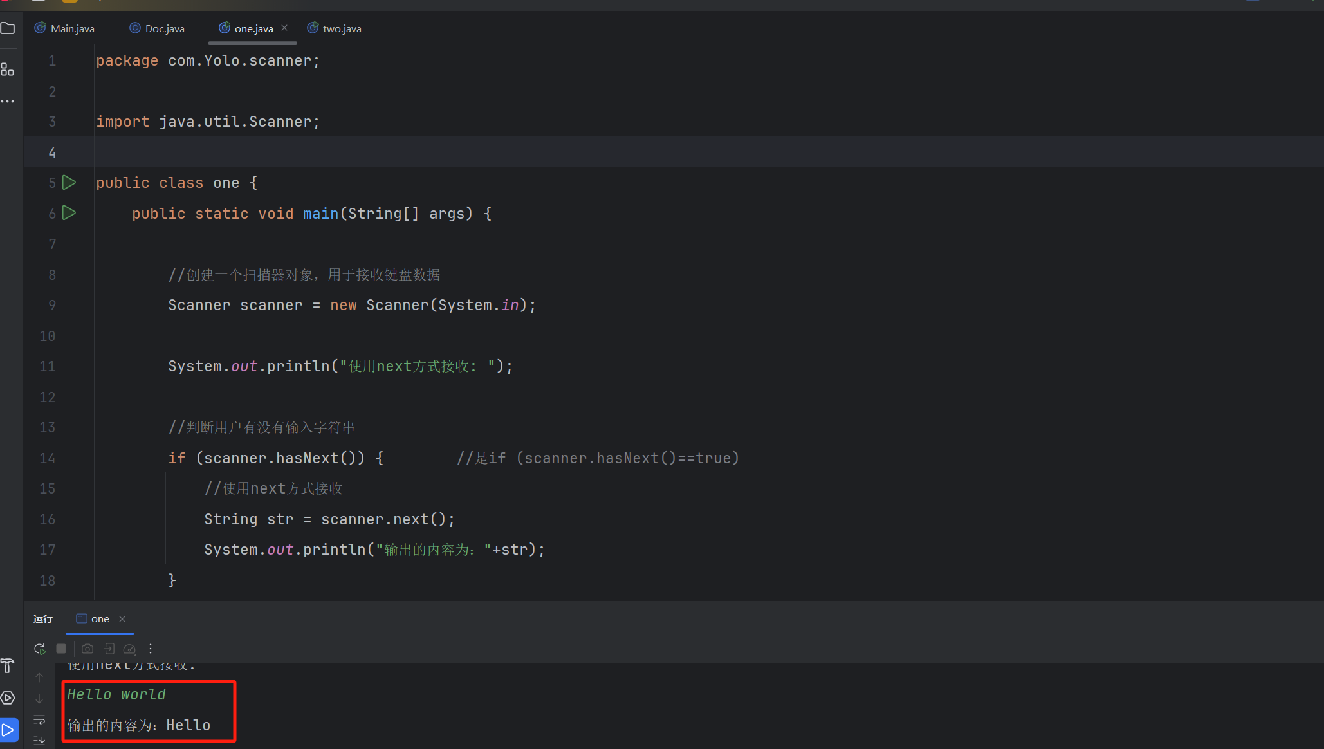Click the public class one declaration
Viewport: 1324px width, 749px height.
click(x=177, y=183)
